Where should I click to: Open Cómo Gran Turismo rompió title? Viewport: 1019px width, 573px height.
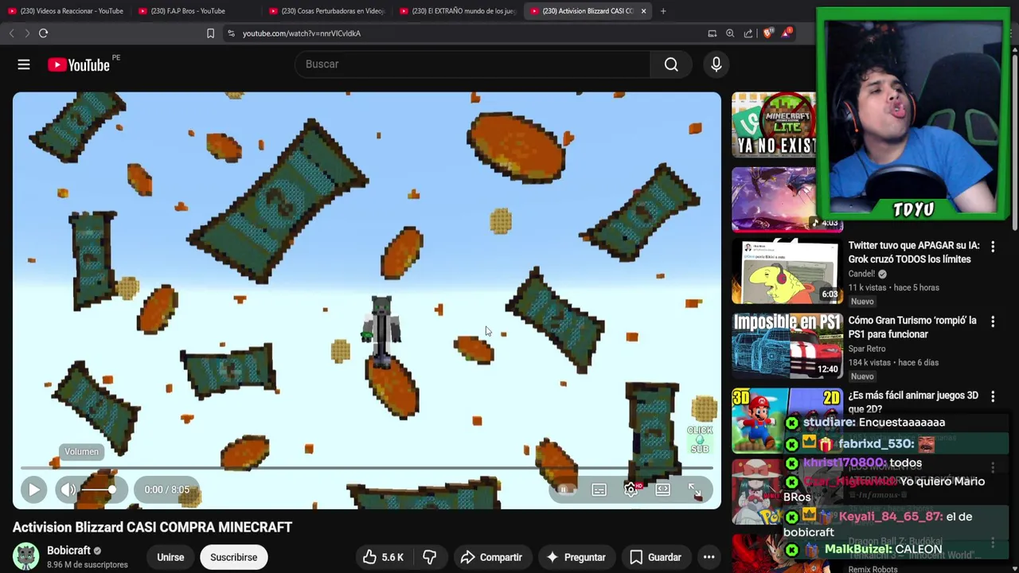point(912,327)
